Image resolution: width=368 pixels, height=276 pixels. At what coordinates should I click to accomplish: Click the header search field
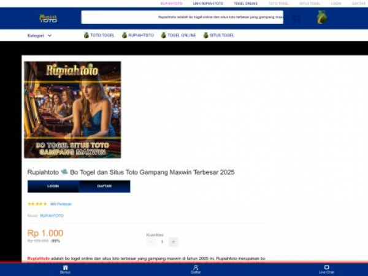pos(182,17)
